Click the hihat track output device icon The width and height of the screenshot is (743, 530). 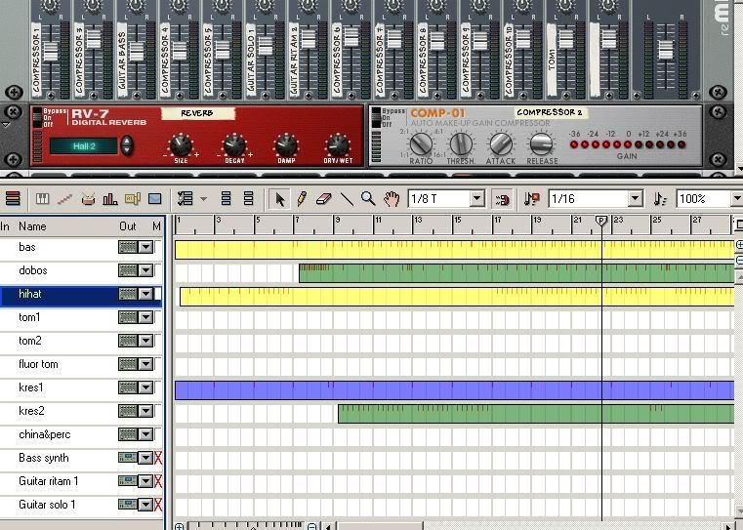(x=128, y=294)
